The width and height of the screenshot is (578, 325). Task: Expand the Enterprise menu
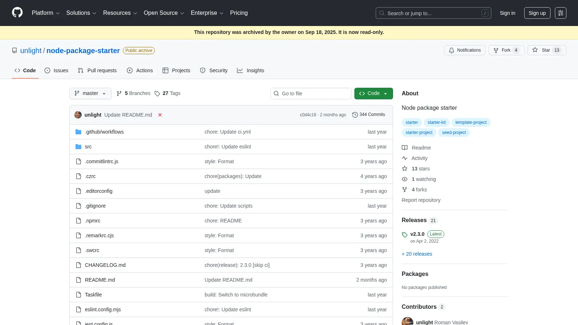pos(207,13)
